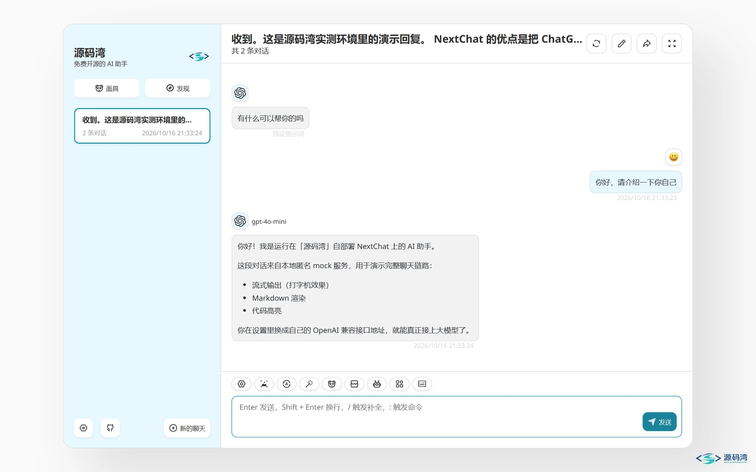Screen dimensions: 756x472
Task: Click the bot avatar above 有什么可以帮你的吗
Action: point(240,93)
